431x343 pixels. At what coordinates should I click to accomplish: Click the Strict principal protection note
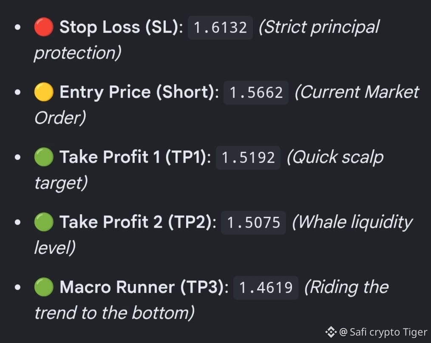[x=207, y=40]
